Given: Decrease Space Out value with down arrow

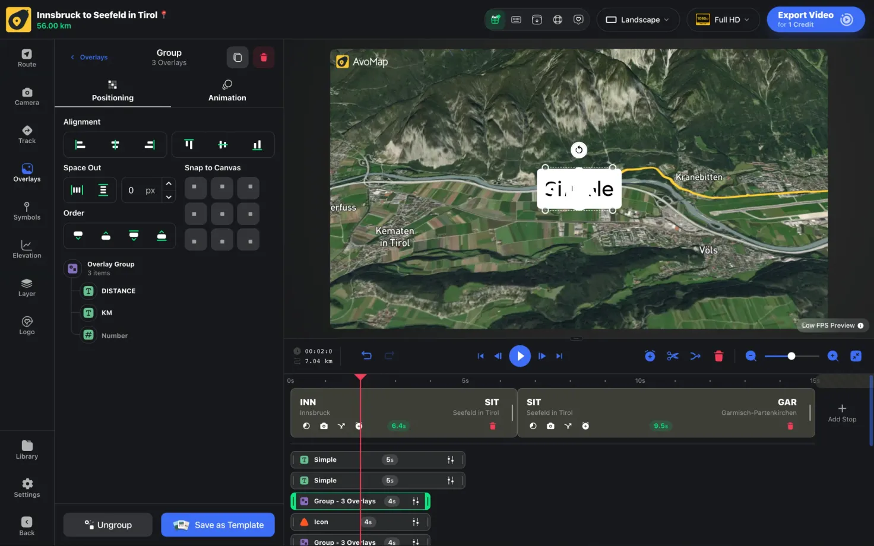Looking at the screenshot, I should click(x=169, y=197).
